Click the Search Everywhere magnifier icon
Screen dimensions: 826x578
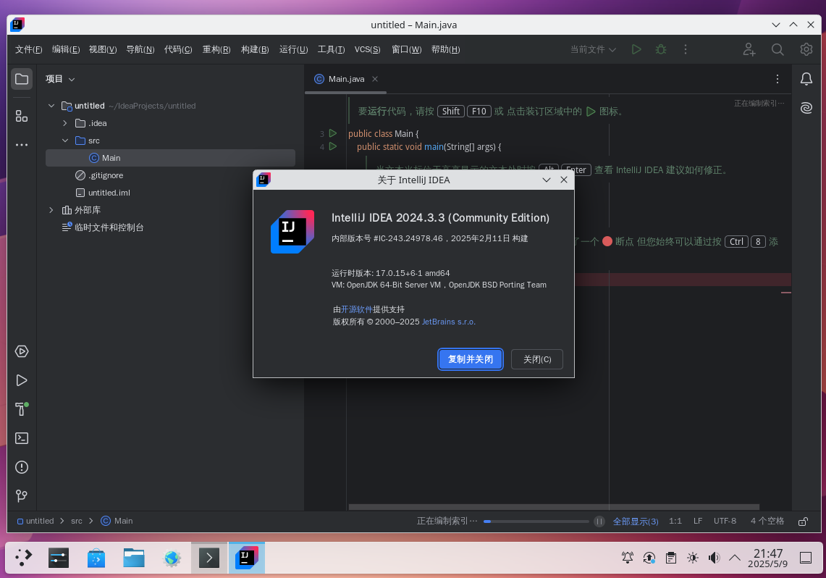pyautogui.click(x=777, y=49)
